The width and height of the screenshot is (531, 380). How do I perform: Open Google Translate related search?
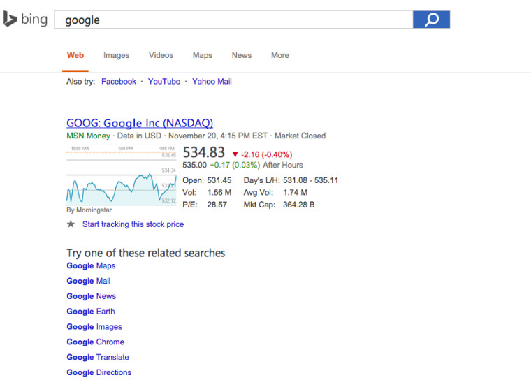[98, 358]
